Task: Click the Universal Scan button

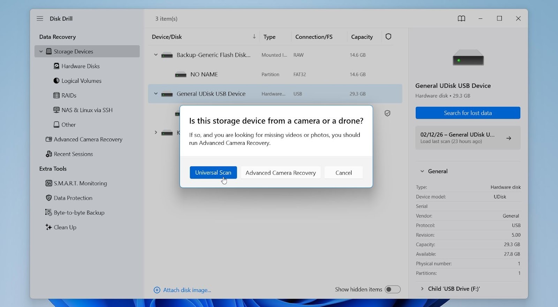Action: click(x=213, y=173)
